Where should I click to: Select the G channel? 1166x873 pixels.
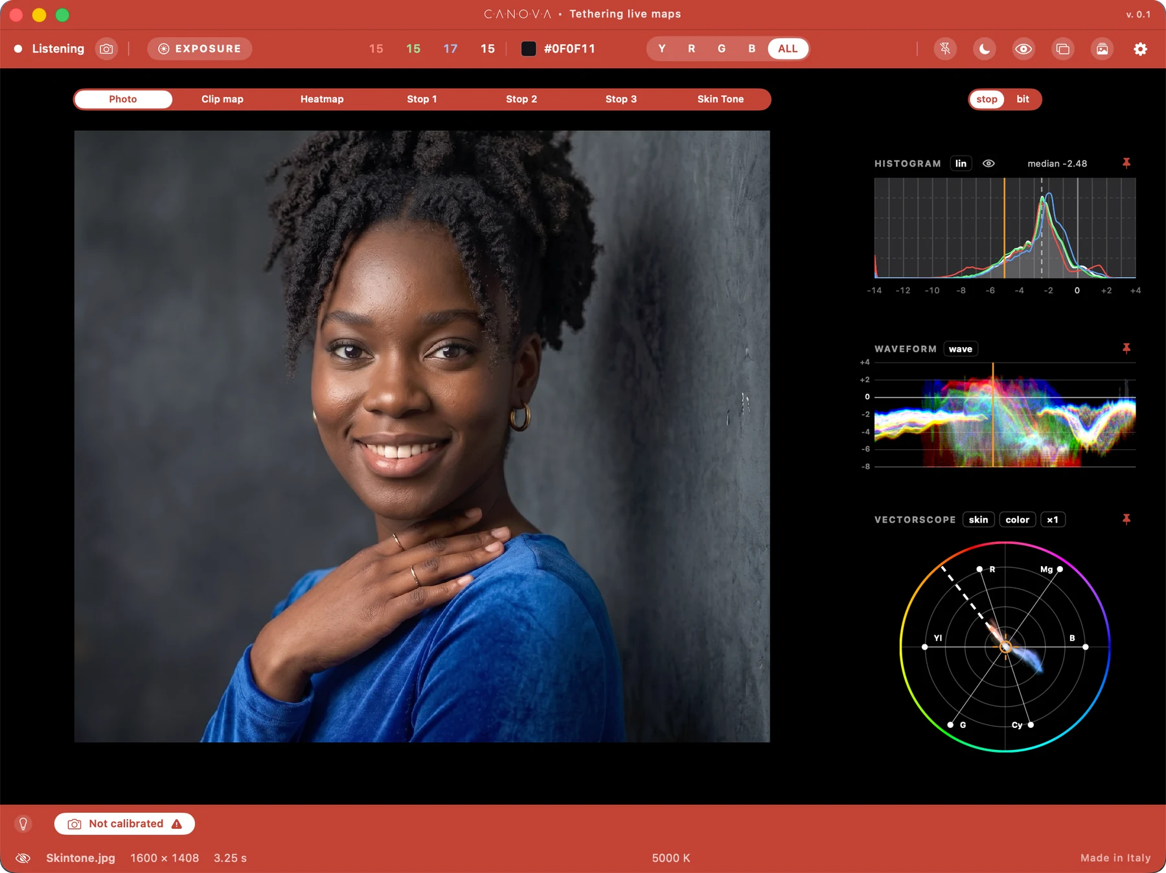(x=722, y=49)
